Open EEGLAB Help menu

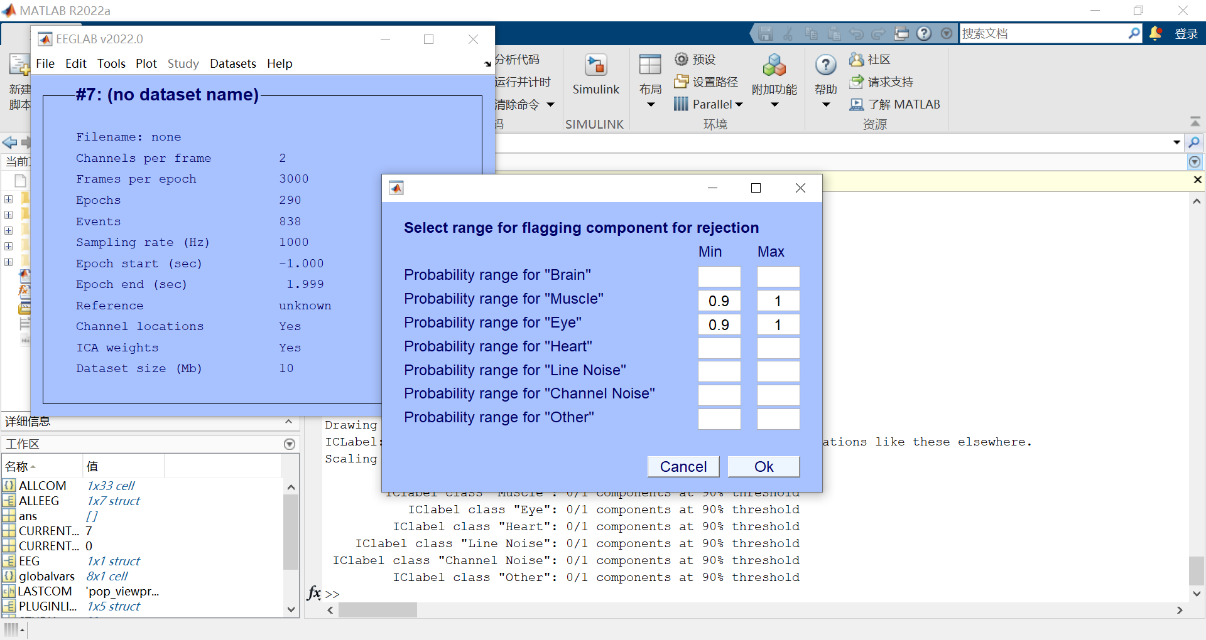pos(280,63)
